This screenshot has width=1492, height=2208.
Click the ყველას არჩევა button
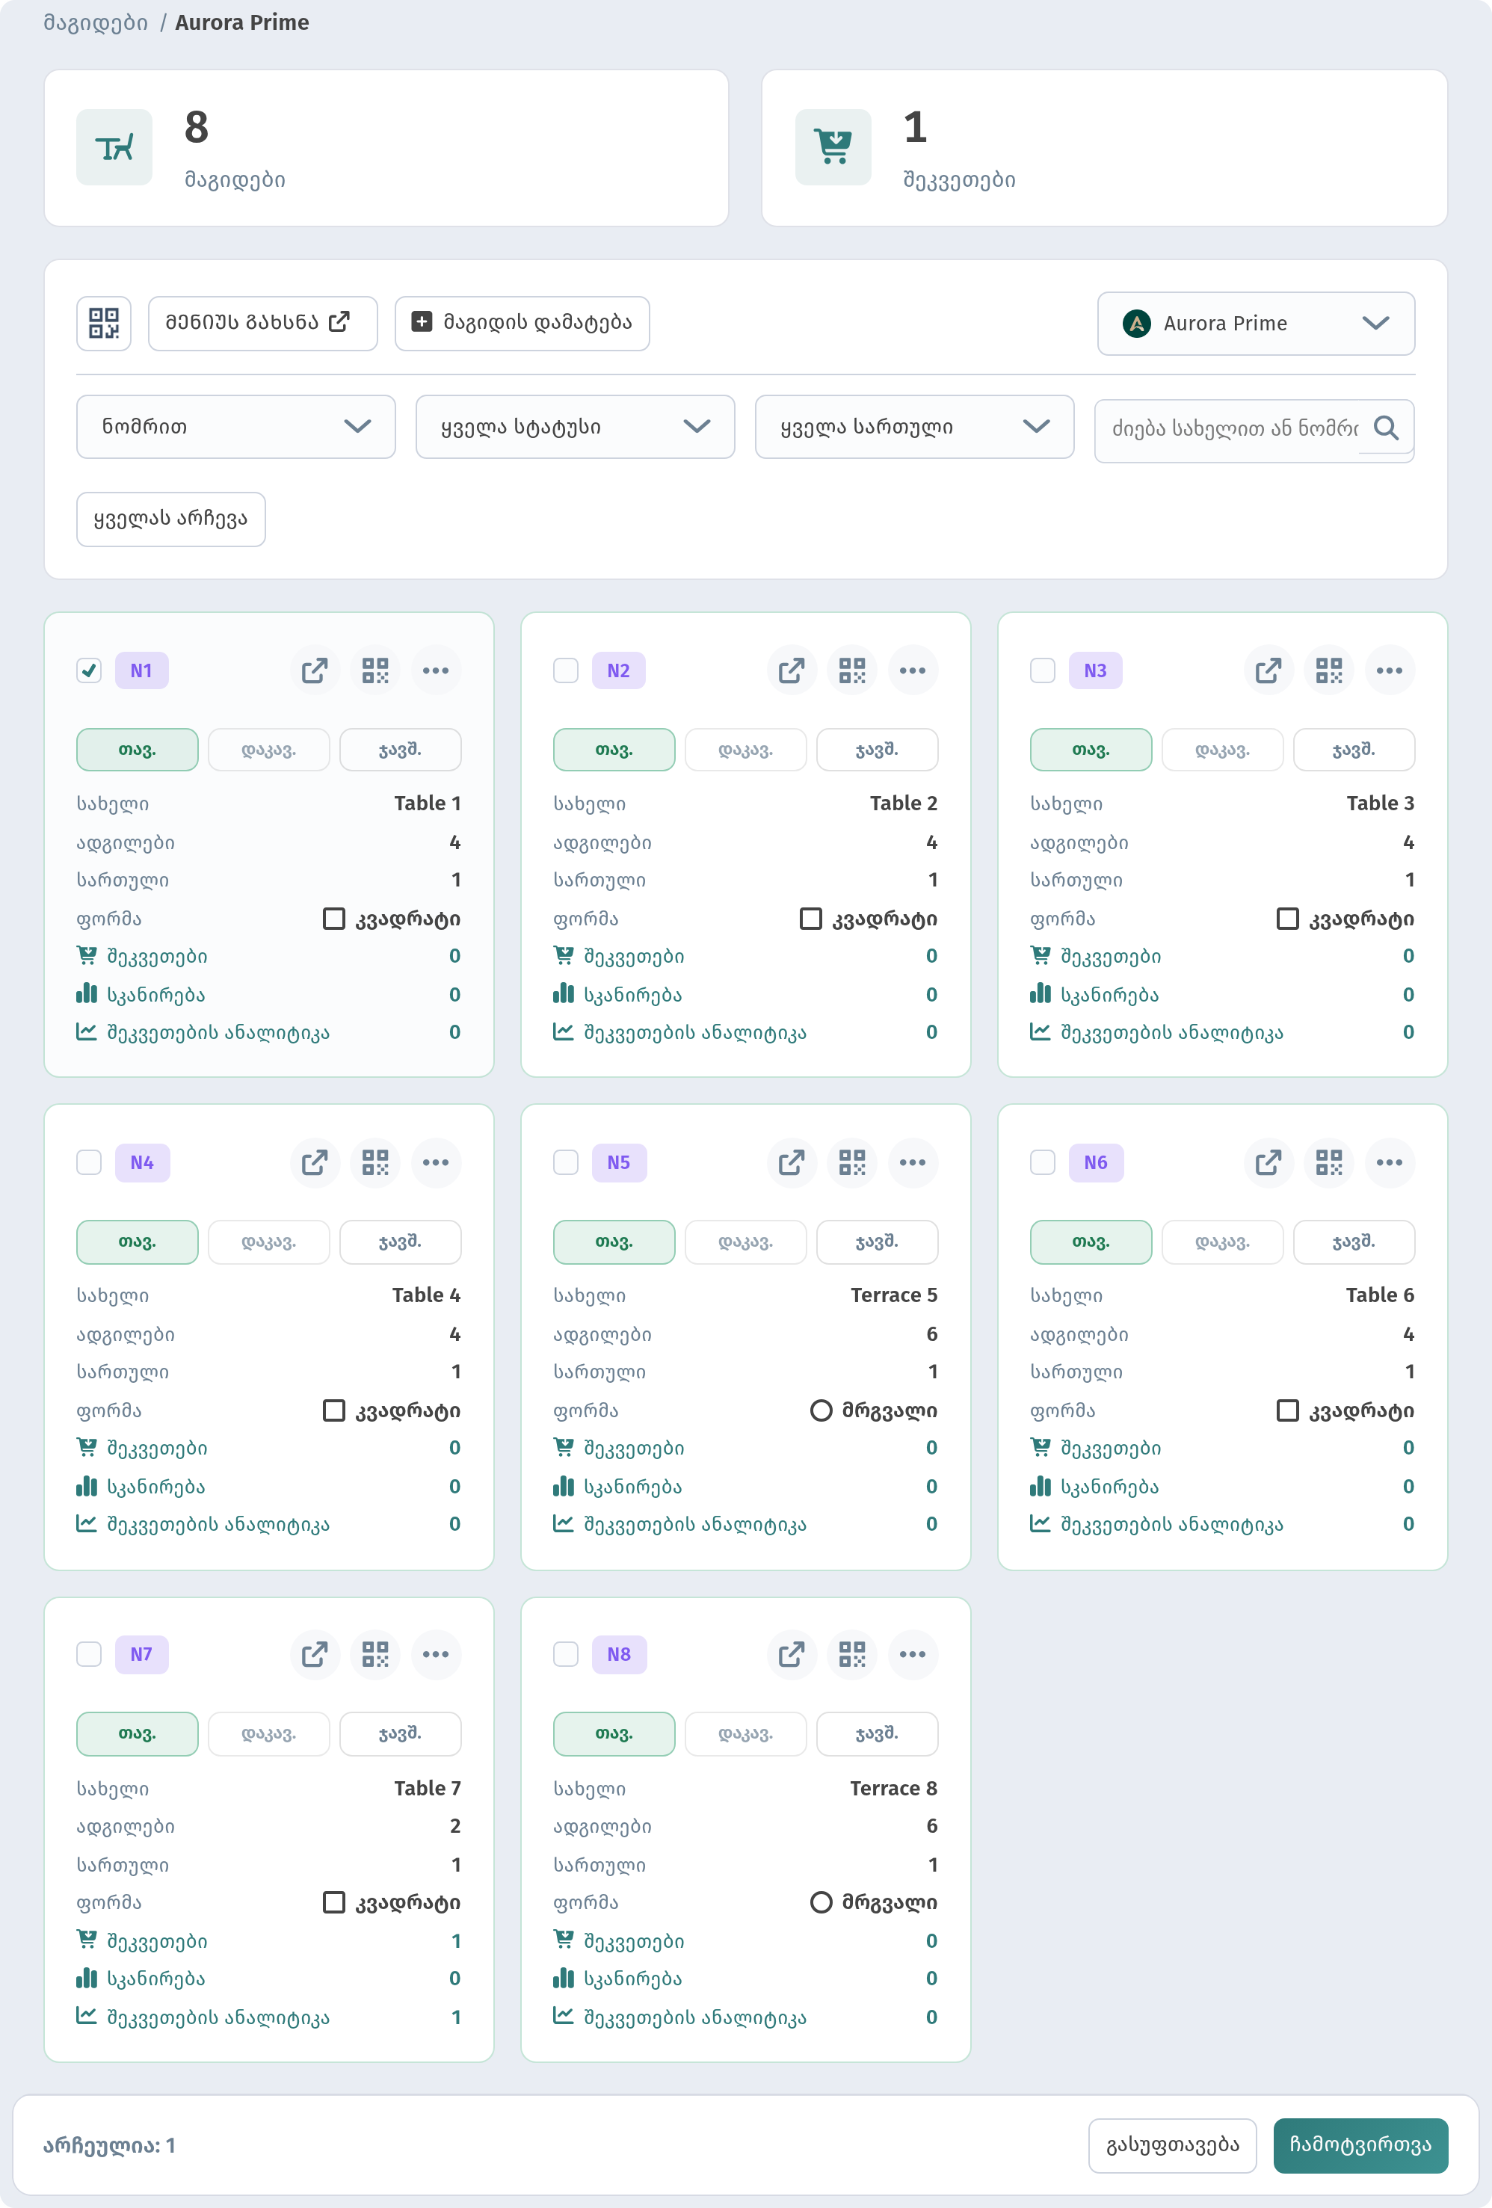pyautogui.click(x=171, y=519)
